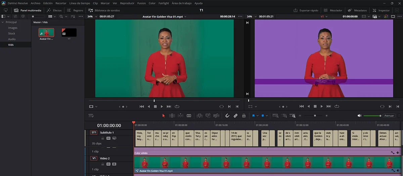Lock the Subtítulo 1 track
Image resolution: width=403 pixels, height=176 pixels.
coord(103,138)
